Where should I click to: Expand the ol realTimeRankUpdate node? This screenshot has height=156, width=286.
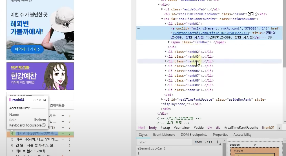pyautogui.click(x=162, y=100)
